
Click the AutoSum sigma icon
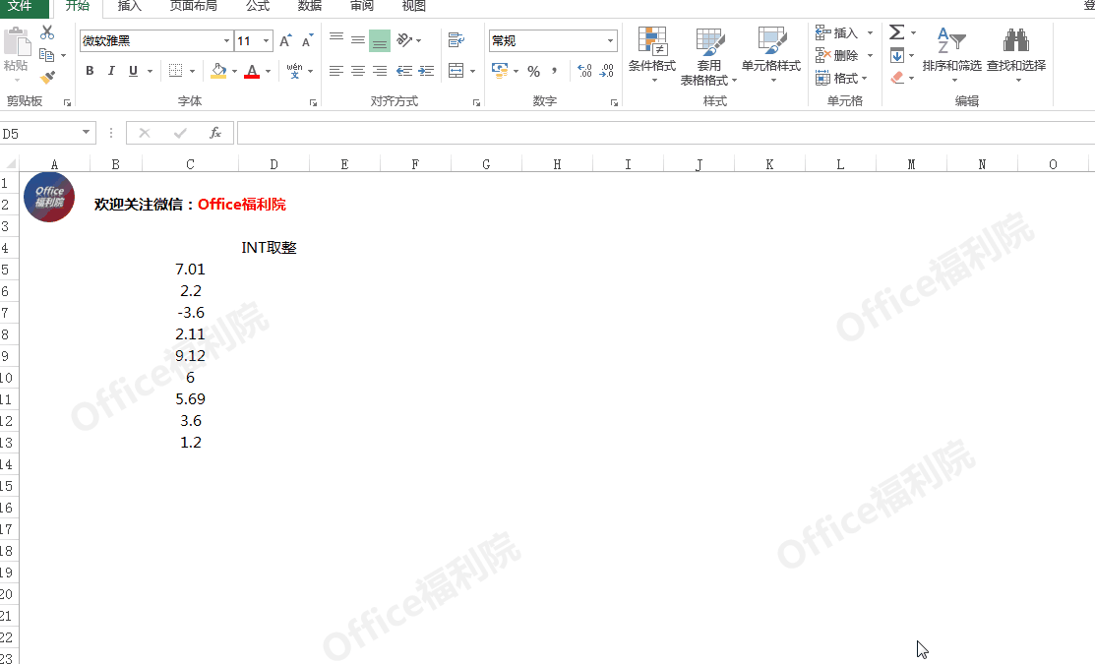pyautogui.click(x=896, y=32)
